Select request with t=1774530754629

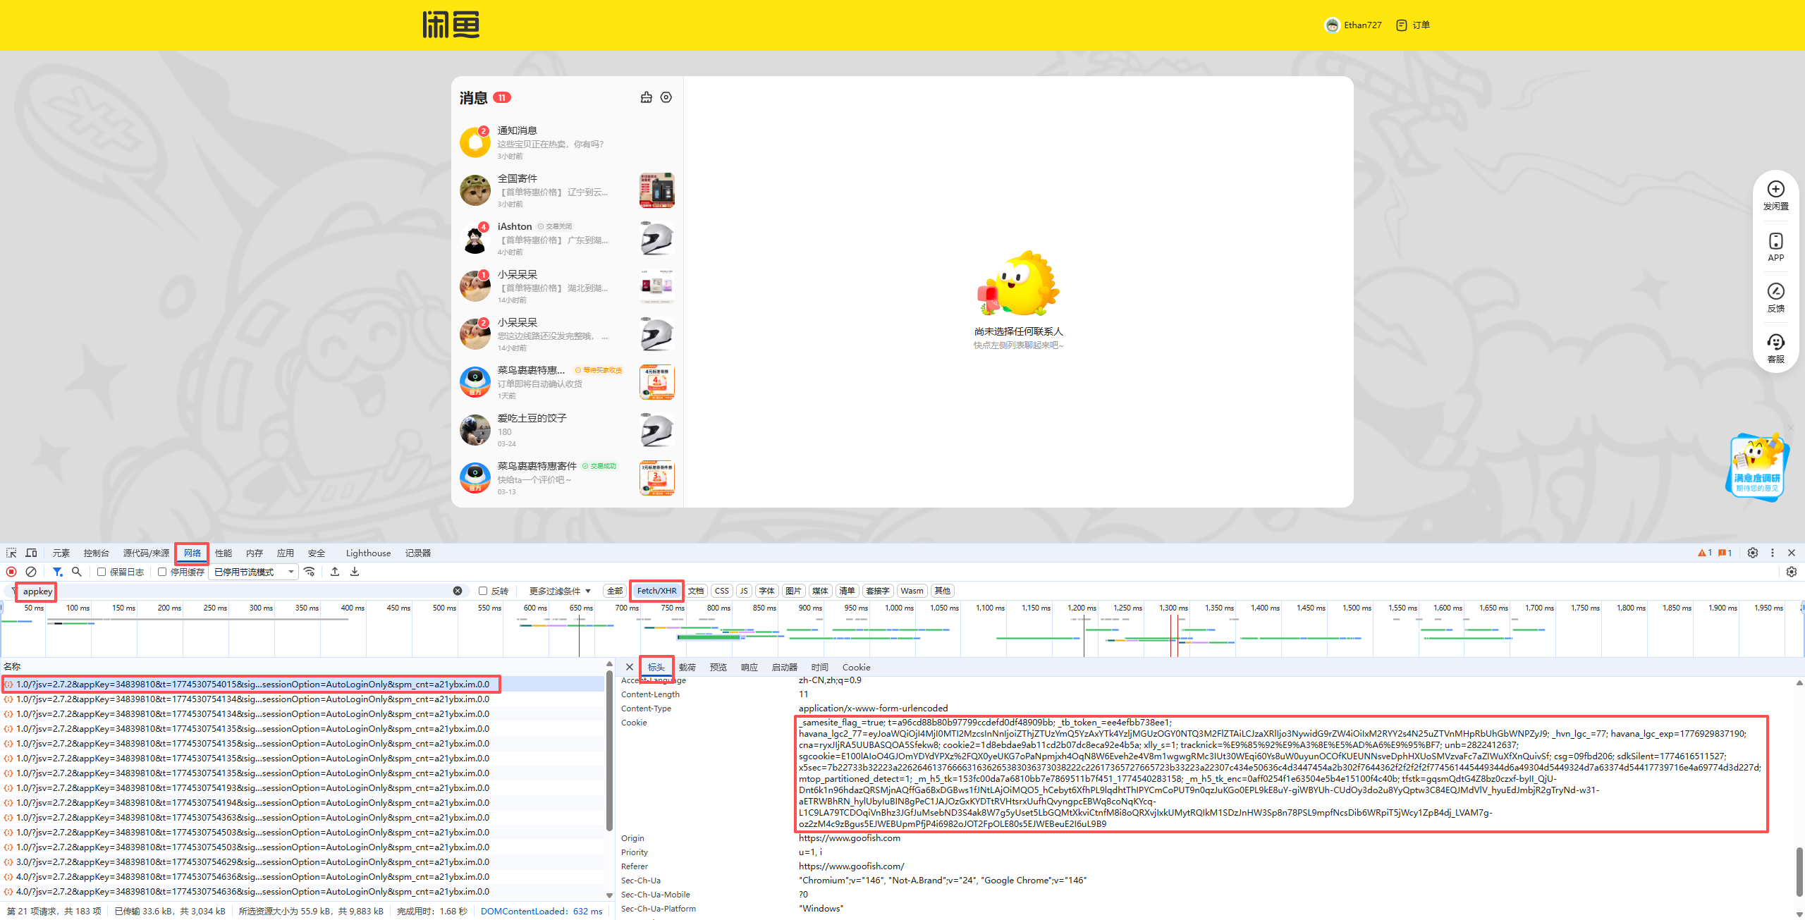pos(303,861)
